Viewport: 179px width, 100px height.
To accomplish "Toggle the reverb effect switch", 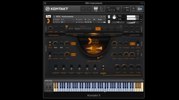I will click(95, 67).
